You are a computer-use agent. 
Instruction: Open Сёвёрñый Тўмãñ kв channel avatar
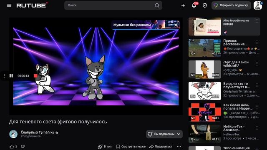(x=13, y=134)
